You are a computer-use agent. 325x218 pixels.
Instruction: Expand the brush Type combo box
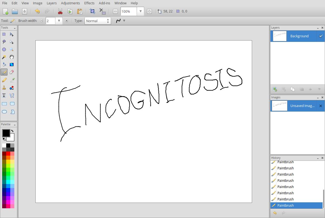(x=108, y=21)
